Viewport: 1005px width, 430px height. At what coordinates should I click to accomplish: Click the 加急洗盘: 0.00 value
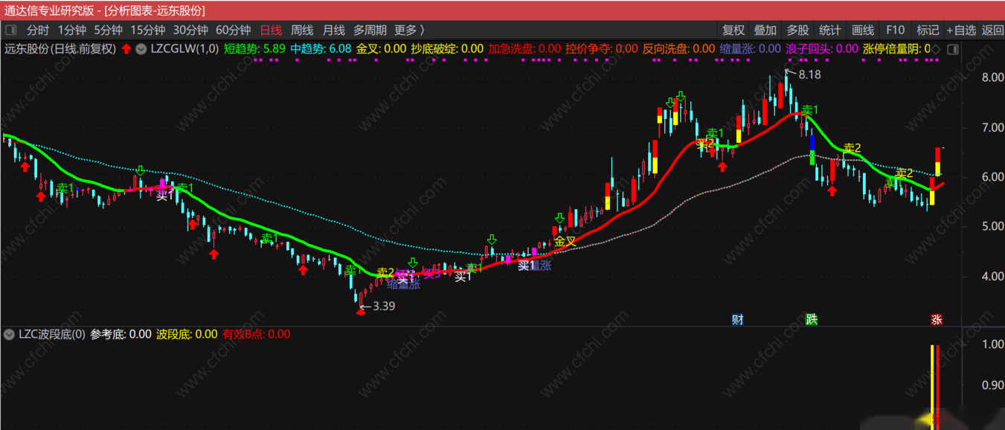[x=524, y=49]
